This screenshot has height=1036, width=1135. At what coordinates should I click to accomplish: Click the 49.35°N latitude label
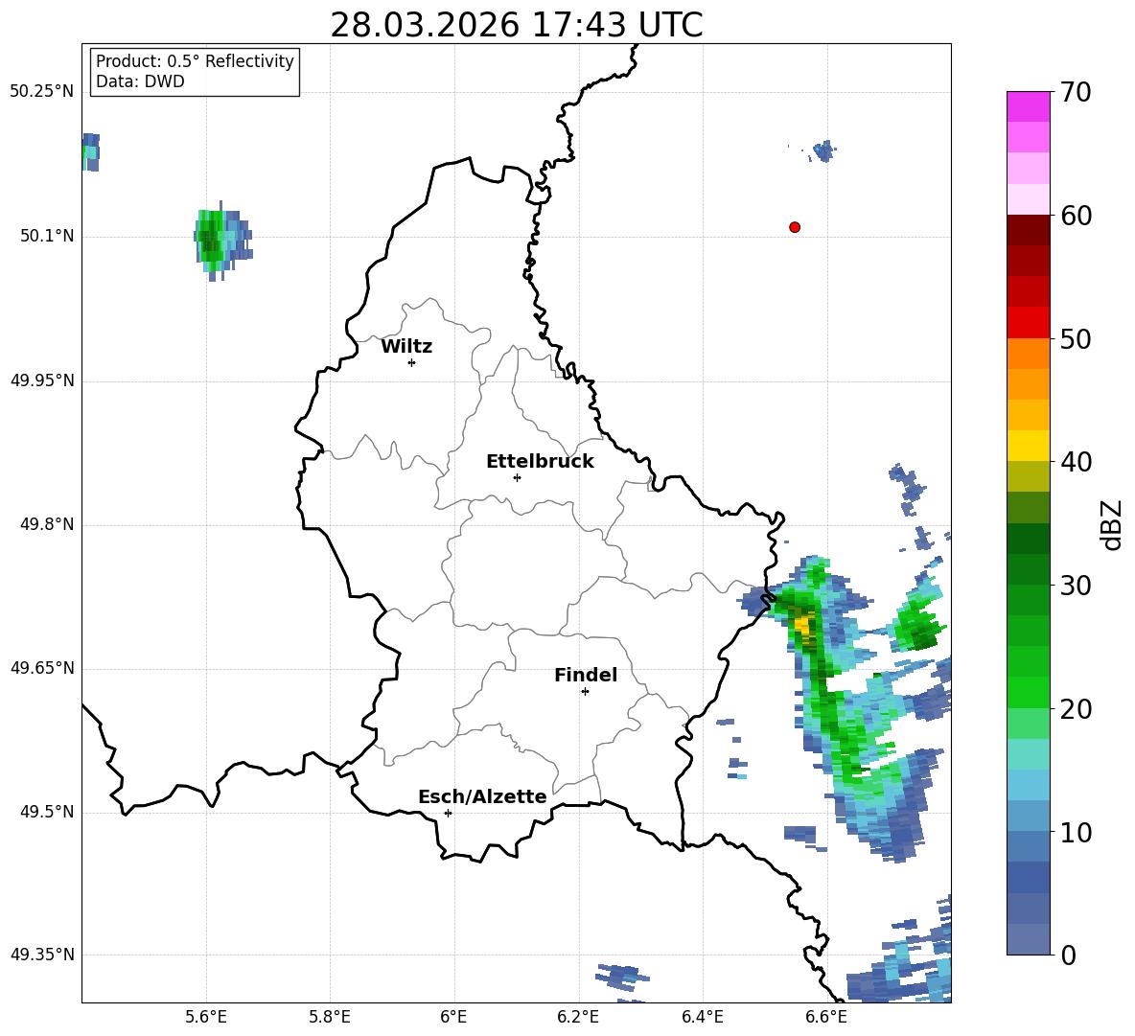click(x=42, y=955)
